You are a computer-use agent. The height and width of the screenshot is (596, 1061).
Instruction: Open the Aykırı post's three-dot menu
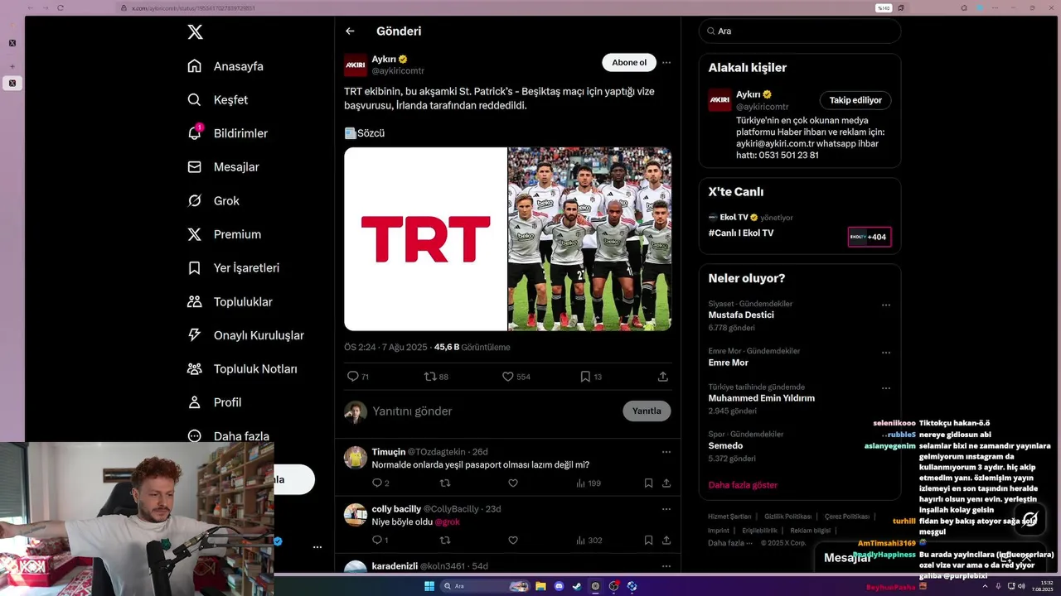point(666,63)
